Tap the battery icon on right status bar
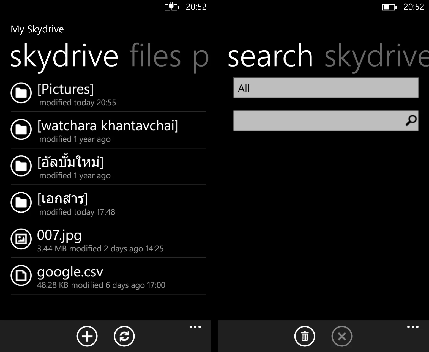This screenshot has height=352, width=429. click(x=389, y=7)
